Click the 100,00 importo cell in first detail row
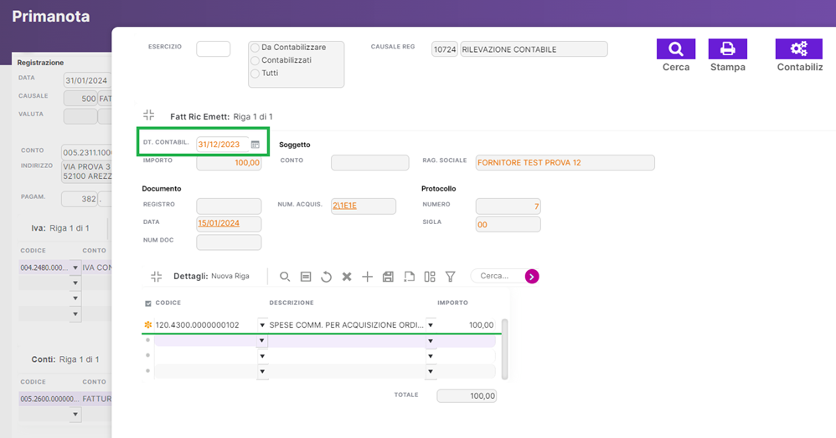836x438 pixels. click(466, 324)
